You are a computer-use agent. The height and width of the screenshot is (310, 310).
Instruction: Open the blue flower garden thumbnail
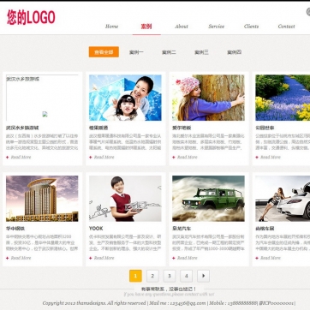(283, 98)
